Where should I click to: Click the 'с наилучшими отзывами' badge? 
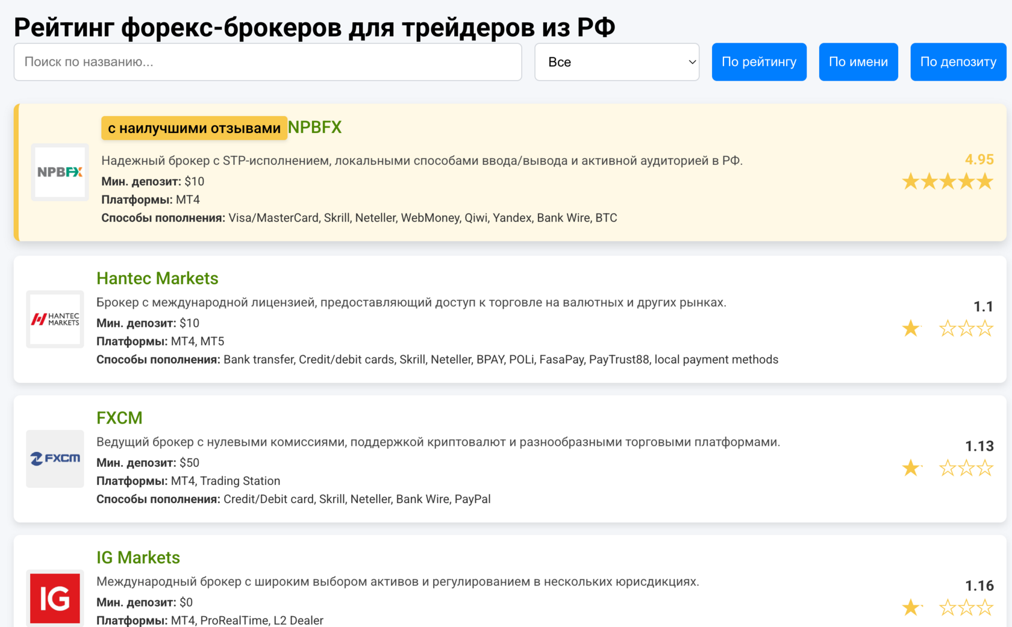click(194, 128)
